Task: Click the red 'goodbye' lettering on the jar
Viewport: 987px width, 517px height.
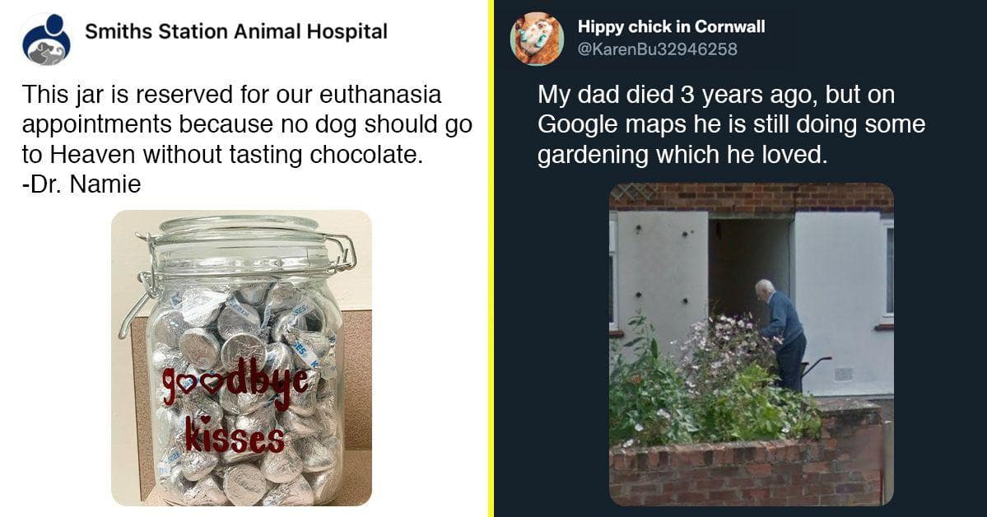Action: (235, 383)
